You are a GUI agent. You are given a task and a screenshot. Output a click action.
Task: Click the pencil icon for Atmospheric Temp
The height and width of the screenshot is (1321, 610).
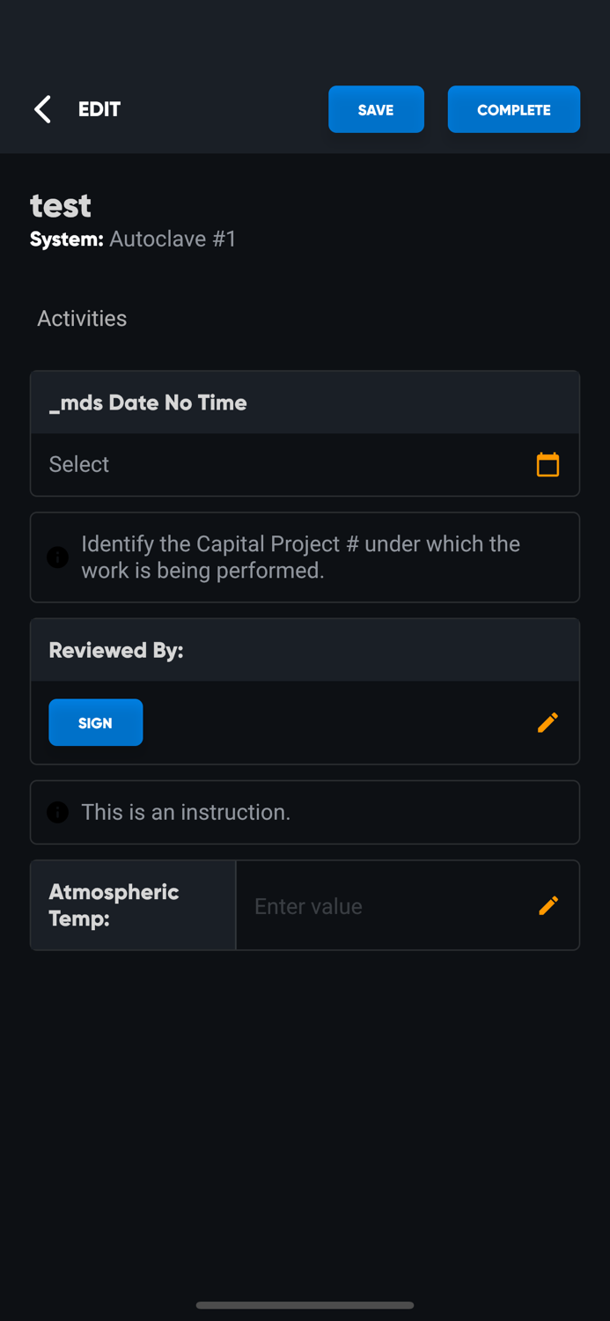[x=548, y=905]
